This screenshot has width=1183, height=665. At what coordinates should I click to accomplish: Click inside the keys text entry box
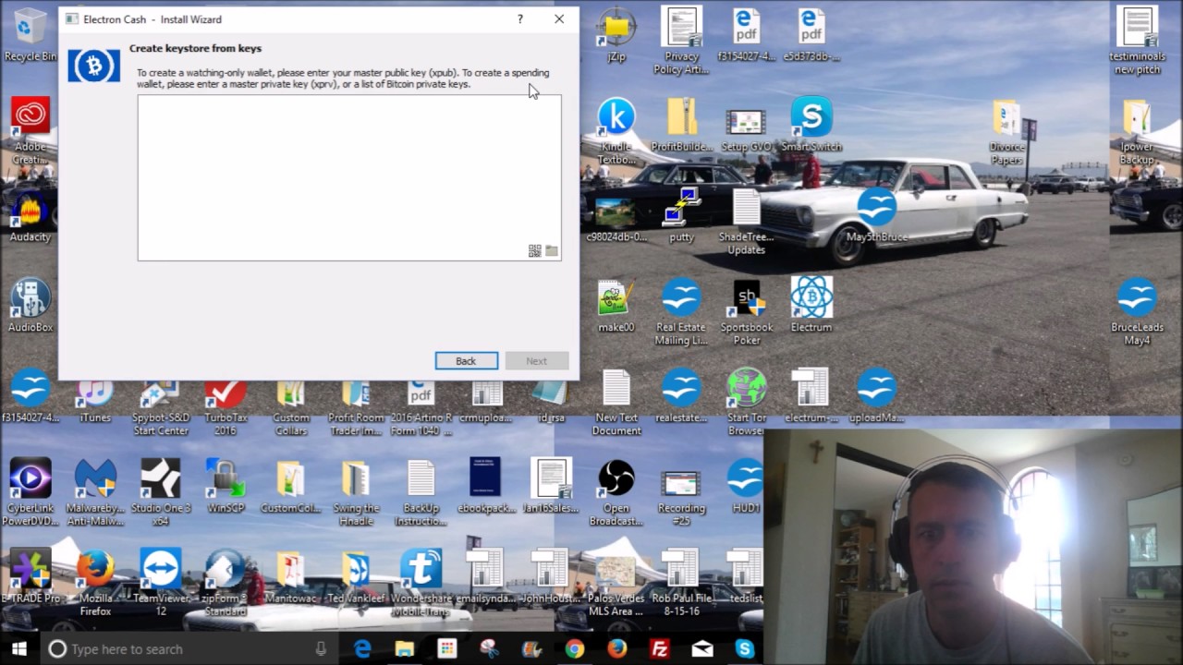(349, 177)
